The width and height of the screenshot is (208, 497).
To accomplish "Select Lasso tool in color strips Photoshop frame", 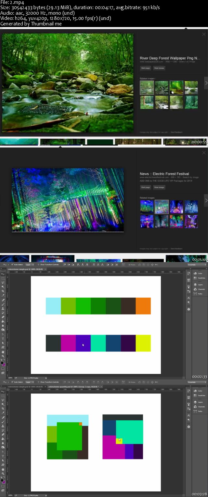I will coord(3,283).
